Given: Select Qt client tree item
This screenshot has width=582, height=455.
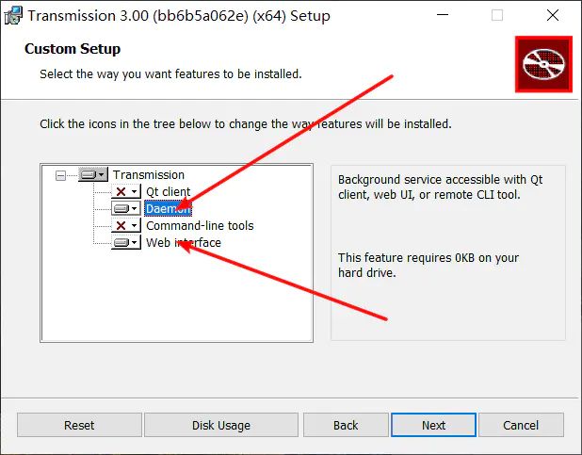Looking at the screenshot, I should [168, 192].
